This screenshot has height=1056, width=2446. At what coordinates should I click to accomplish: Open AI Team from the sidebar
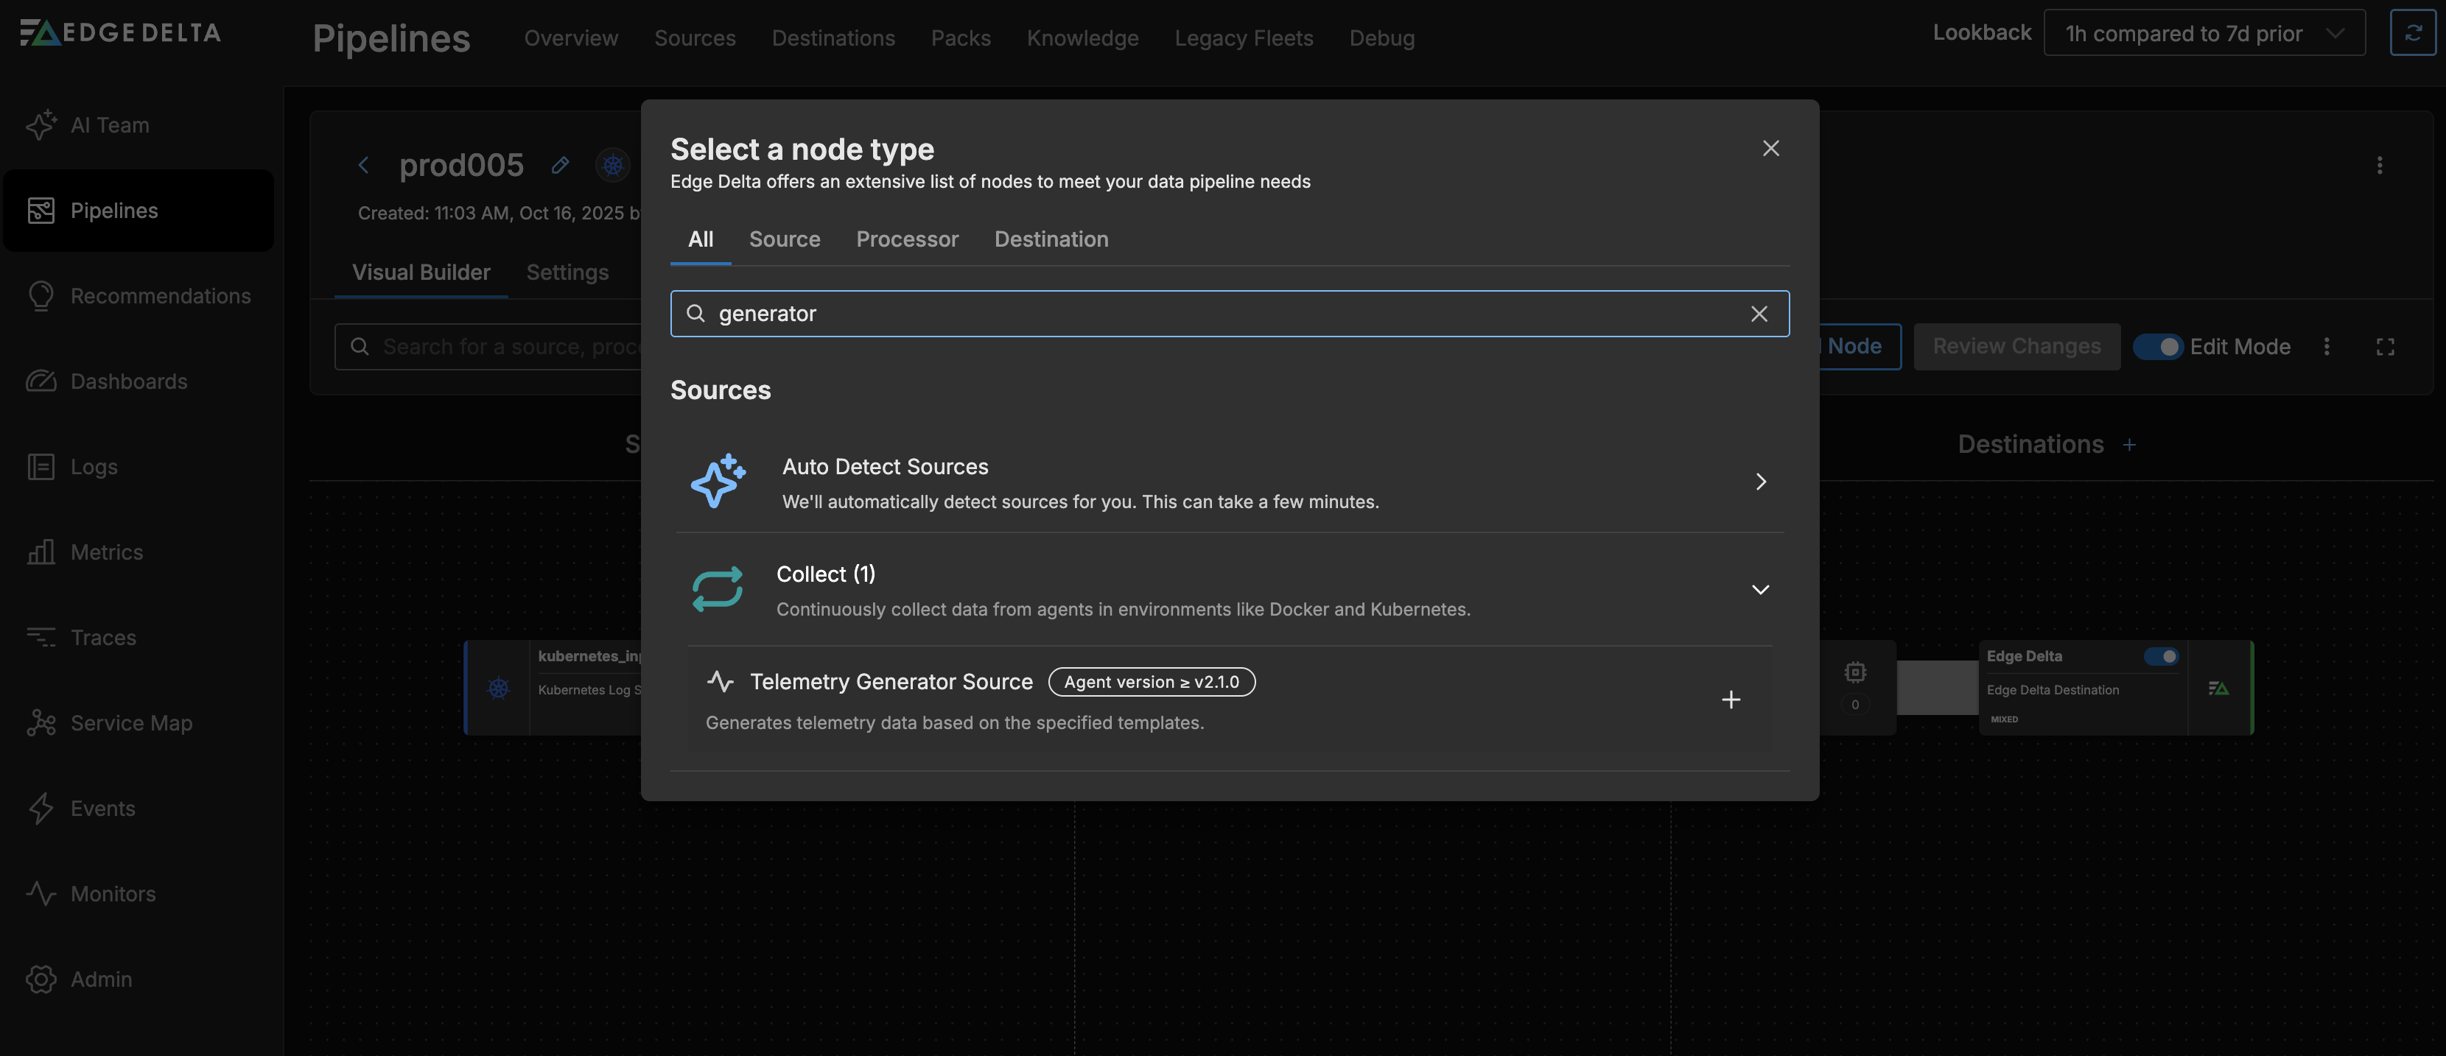click(x=109, y=125)
